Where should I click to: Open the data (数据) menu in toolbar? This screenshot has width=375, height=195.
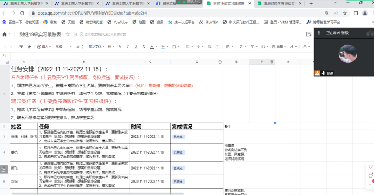[279, 47]
